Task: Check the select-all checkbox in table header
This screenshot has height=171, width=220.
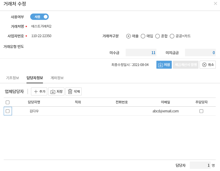Action: tap(8, 102)
